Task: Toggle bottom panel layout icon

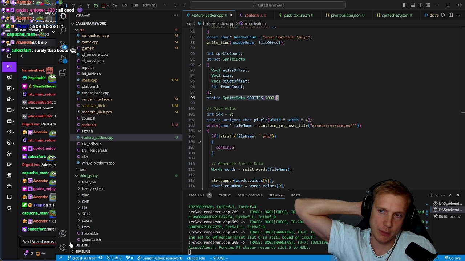Action: [x=413, y=5]
